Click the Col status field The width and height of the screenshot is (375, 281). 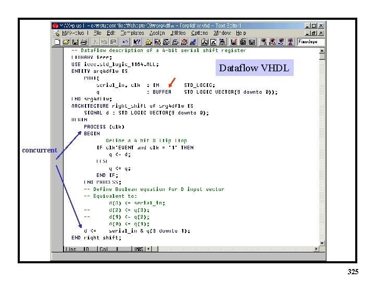tap(115, 249)
